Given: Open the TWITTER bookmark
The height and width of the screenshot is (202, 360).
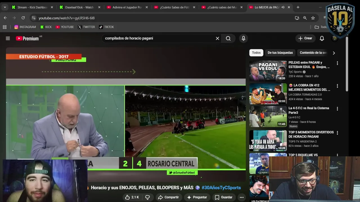Looking at the screenshot, I should 86,27.
